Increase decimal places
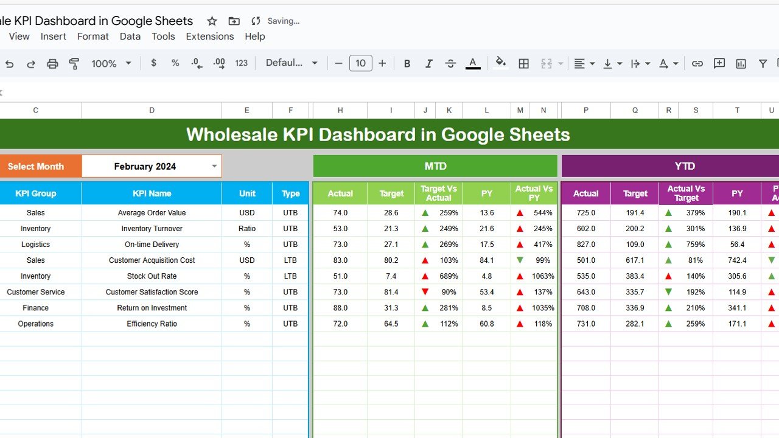 point(219,63)
